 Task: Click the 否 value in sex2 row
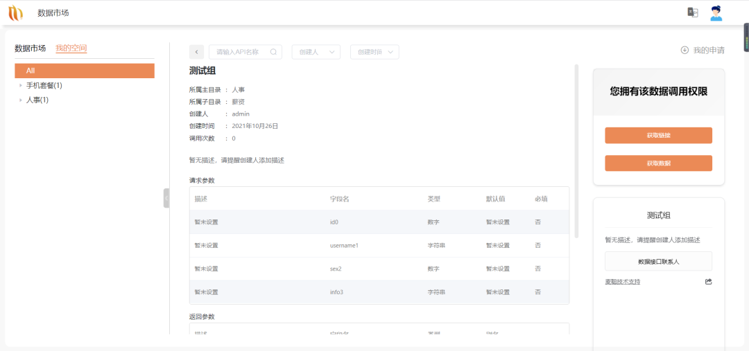(538, 269)
